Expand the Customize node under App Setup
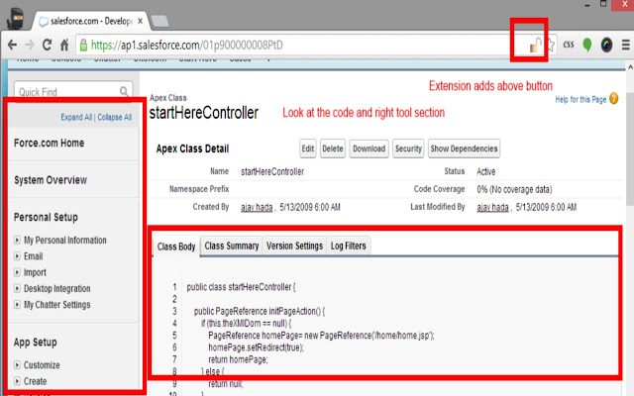The width and height of the screenshot is (634, 396). [x=17, y=365]
